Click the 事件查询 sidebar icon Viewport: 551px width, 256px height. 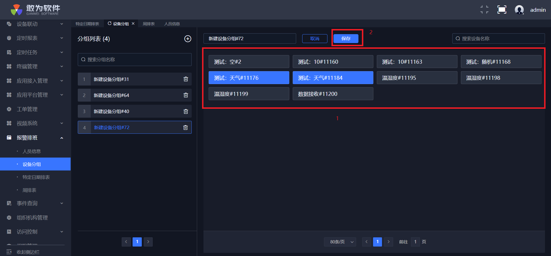pos(9,203)
